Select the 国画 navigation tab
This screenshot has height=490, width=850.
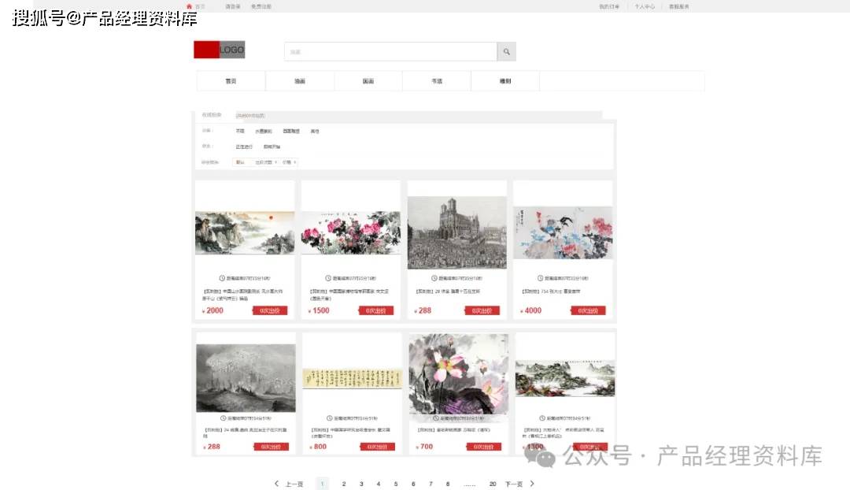(368, 81)
